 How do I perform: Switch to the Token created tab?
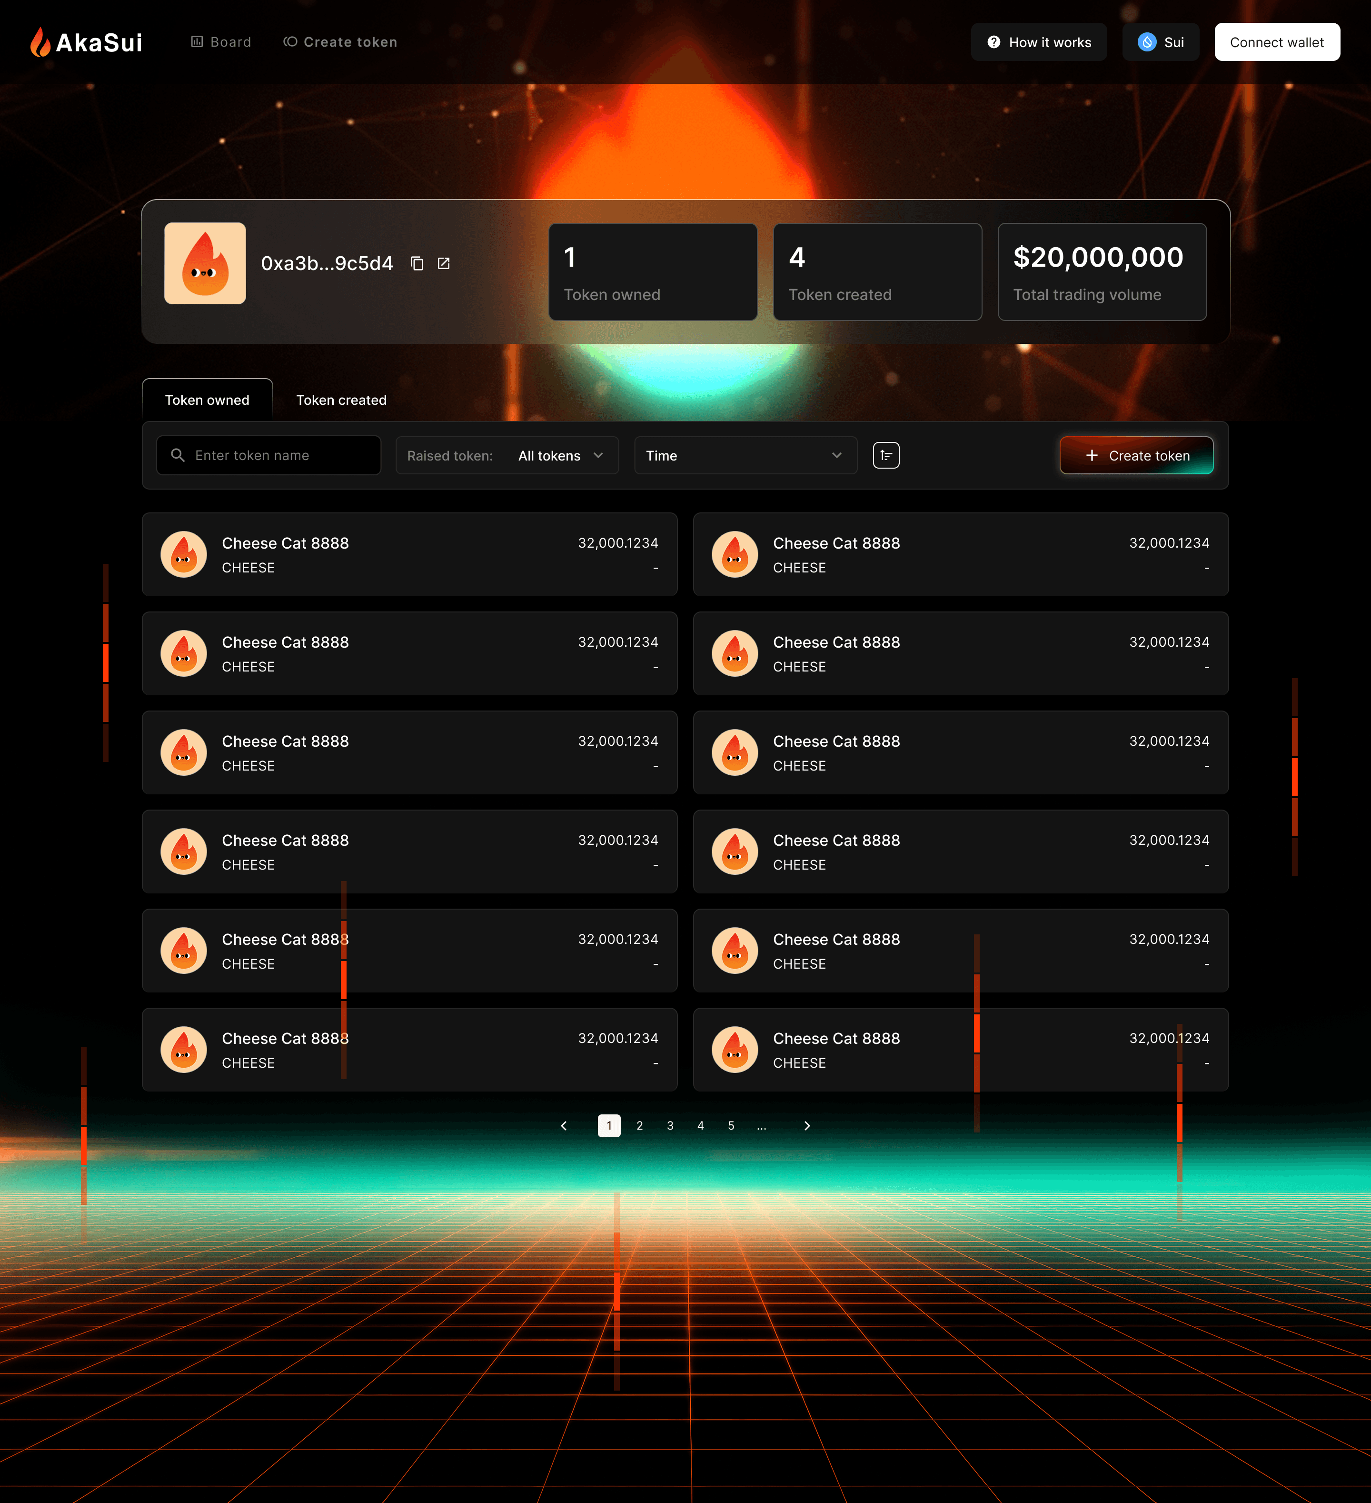[x=341, y=401]
